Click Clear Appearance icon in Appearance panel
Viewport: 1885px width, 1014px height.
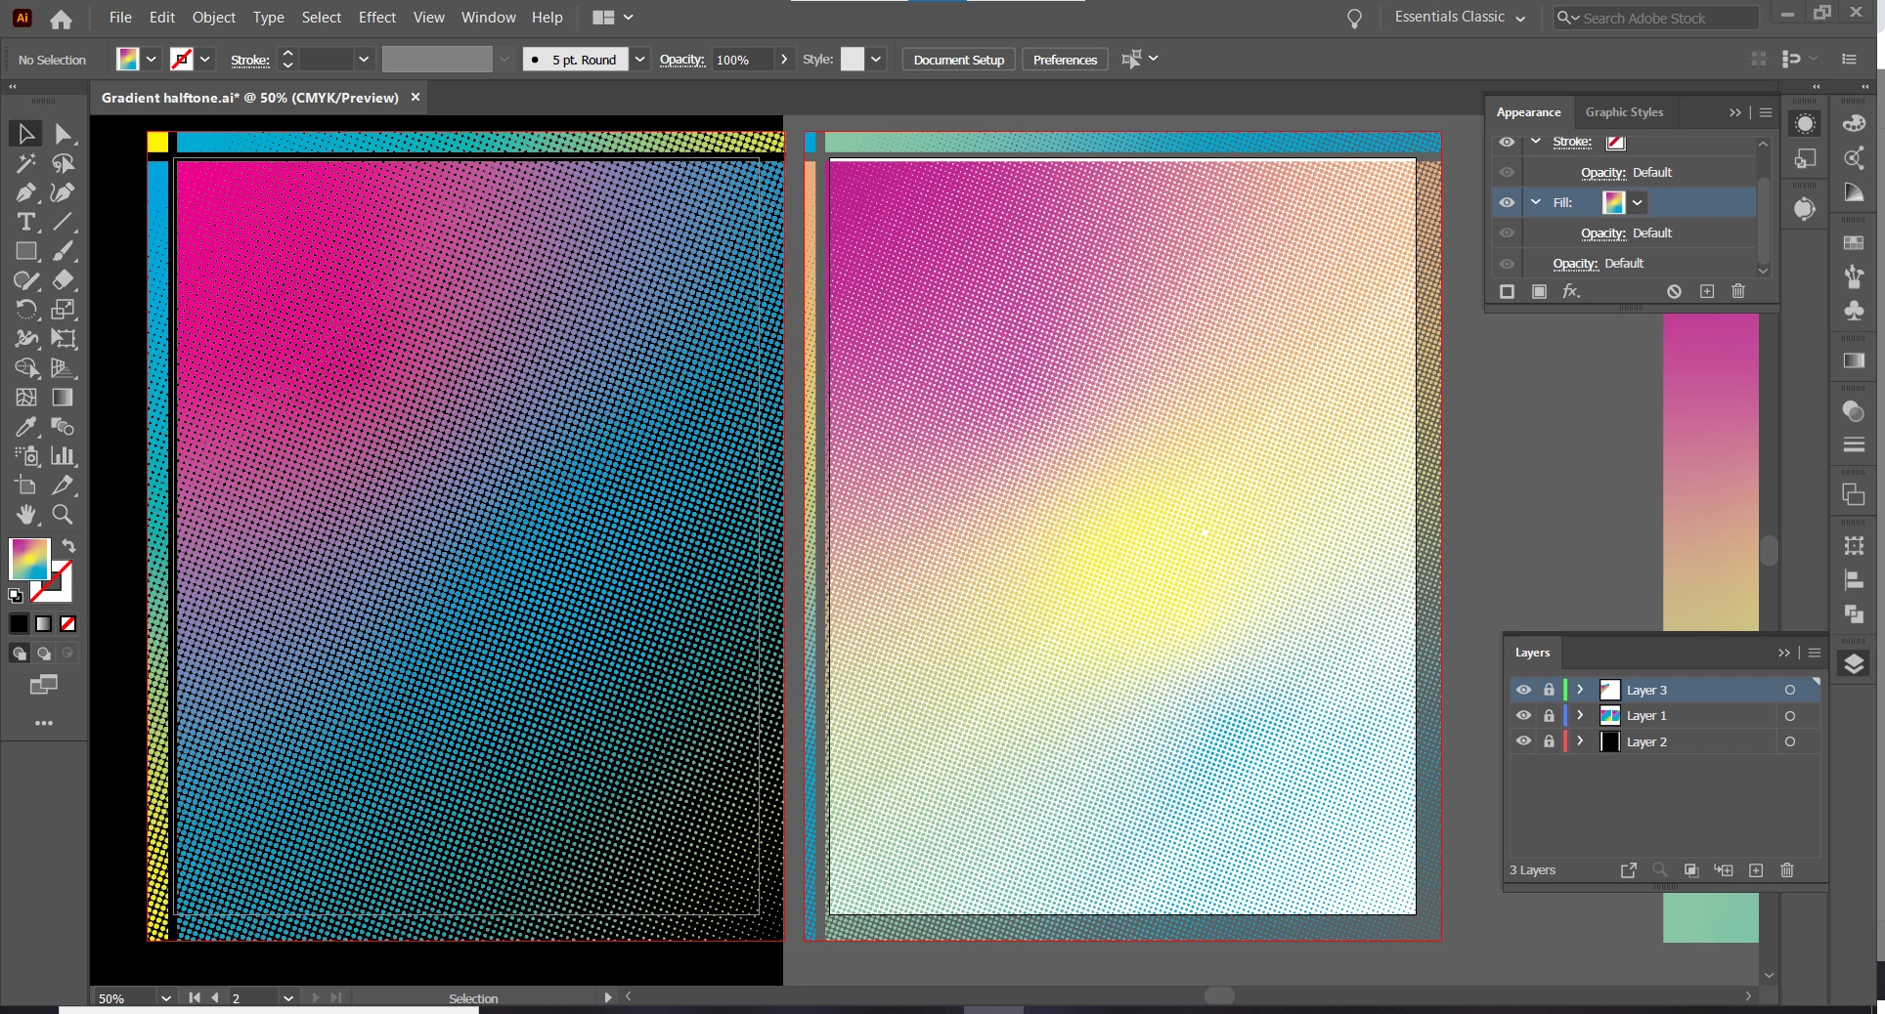(x=1674, y=291)
